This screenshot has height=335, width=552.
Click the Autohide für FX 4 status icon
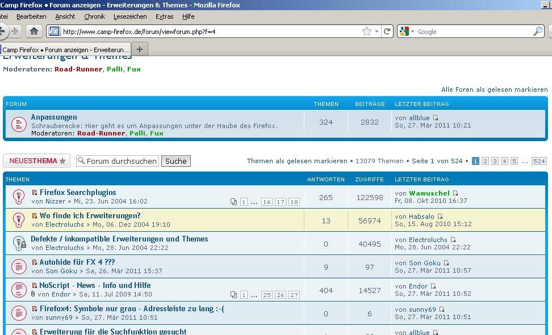(x=19, y=266)
